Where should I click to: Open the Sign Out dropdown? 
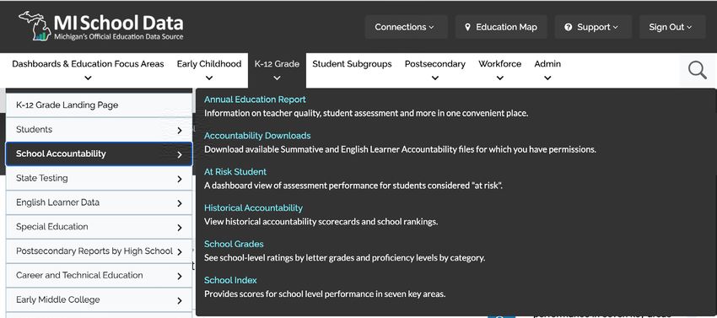(x=672, y=27)
